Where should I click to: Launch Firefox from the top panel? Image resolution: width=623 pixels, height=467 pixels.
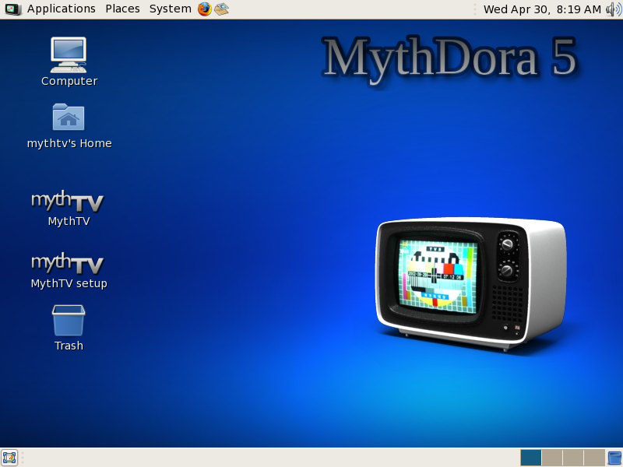(x=205, y=9)
